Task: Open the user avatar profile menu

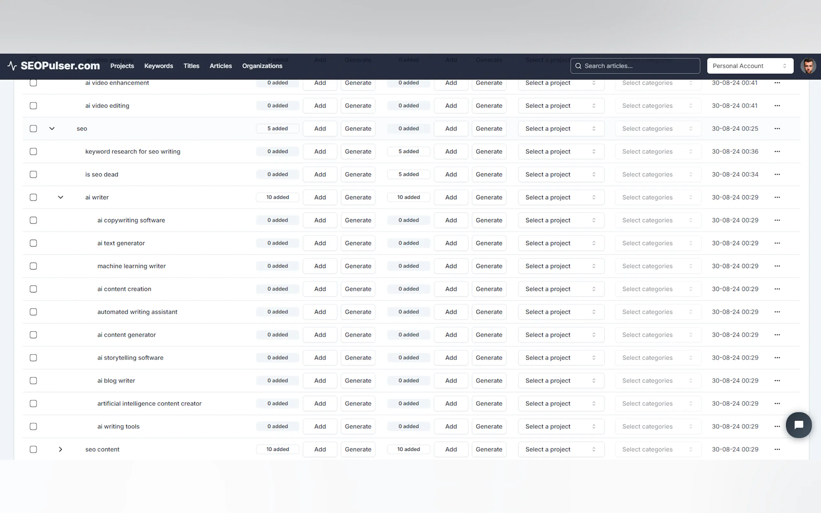Action: [x=808, y=66]
